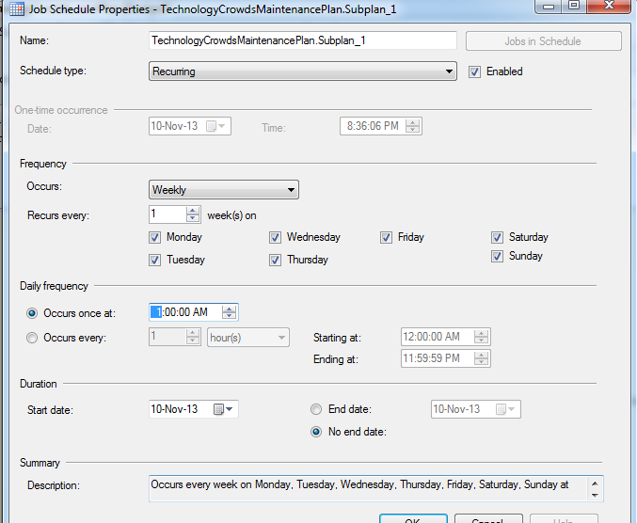Viewport: 637px width, 523px height.
Task: Increase the Recurs every weeks value
Action: pyautogui.click(x=193, y=211)
